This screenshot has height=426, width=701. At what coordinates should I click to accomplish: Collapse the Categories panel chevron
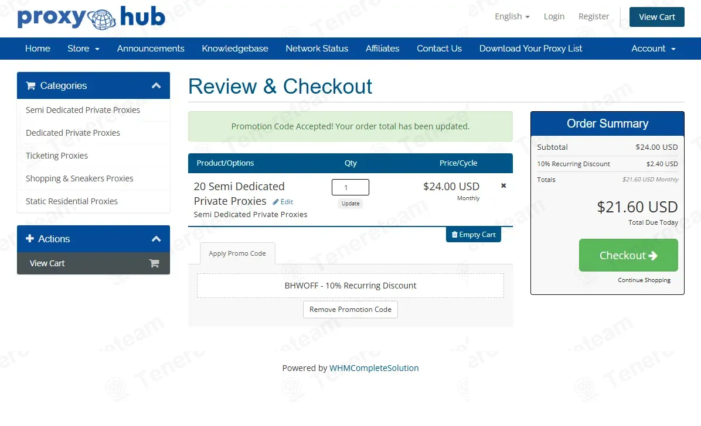click(156, 86)
